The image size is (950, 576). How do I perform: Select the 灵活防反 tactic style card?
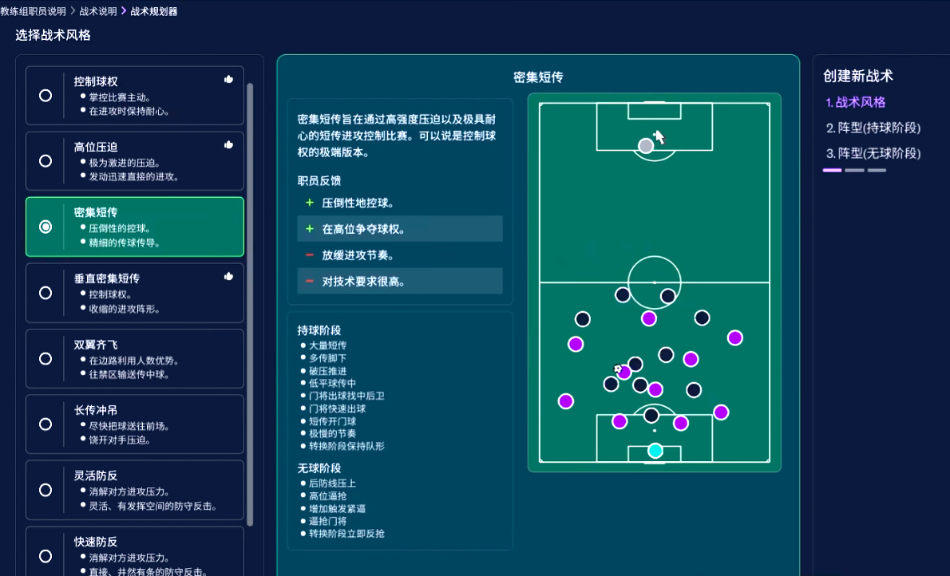pyautogui.click(x=134, y=490)
